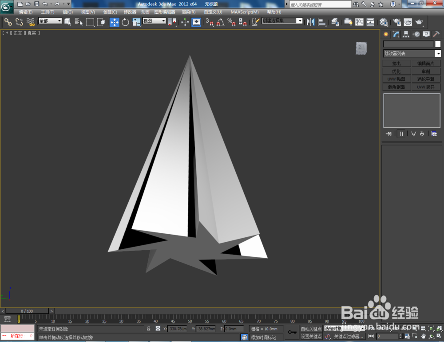
Task: Open the 创建(C) menu
Action: [110, 12]
